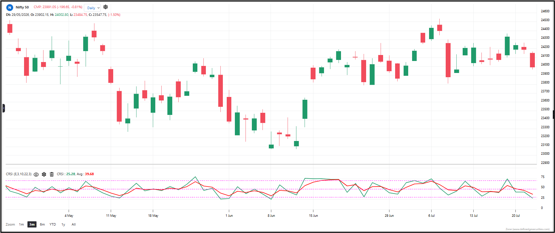This screenshot has height=233, width=555.
Task: Click the 15 Jun date axis label
Action: pos(313,216)
